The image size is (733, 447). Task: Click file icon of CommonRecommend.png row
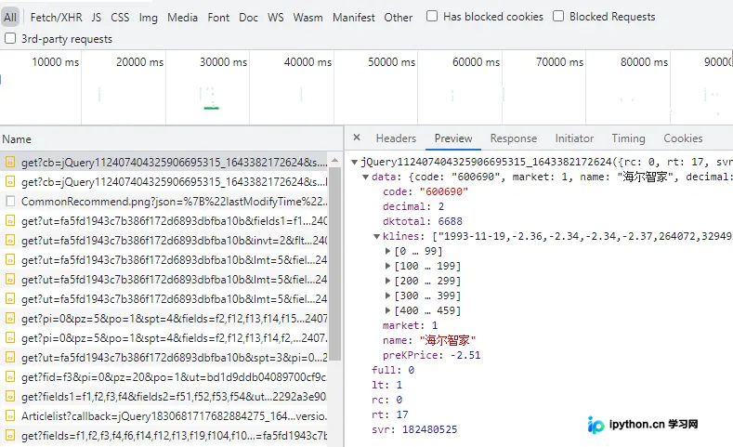pyautogui.click(x=10, y=201)
